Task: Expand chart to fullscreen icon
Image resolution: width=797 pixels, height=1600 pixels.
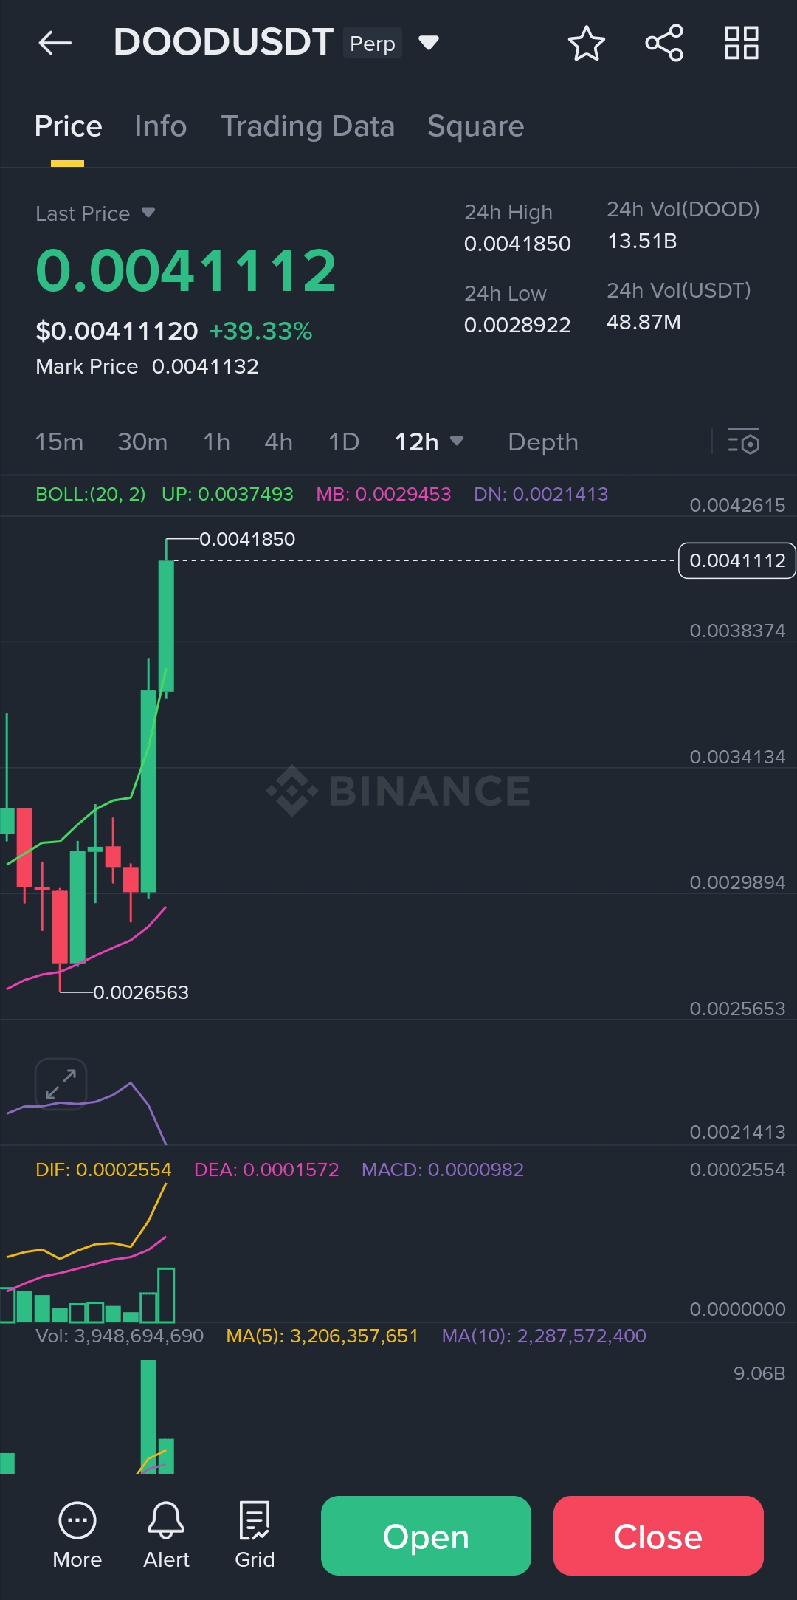Action: click(61, 1084)
